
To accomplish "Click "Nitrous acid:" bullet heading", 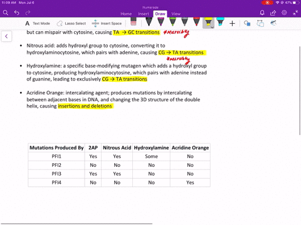I will (x=41, y=46).
